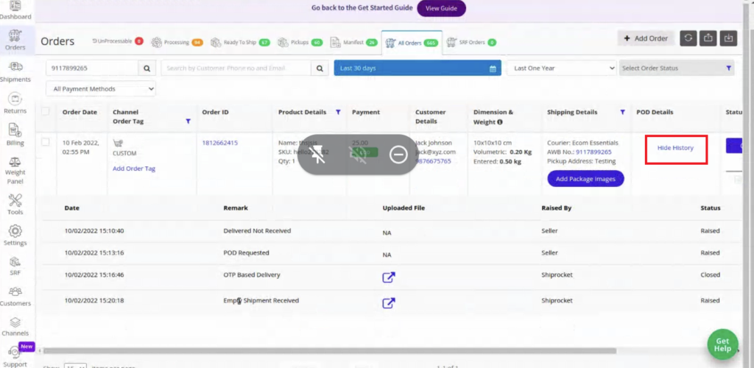Viewport: 754px width, 368px height.
Task: Open the Select Order Status dropdown
Action: point(677,68)
